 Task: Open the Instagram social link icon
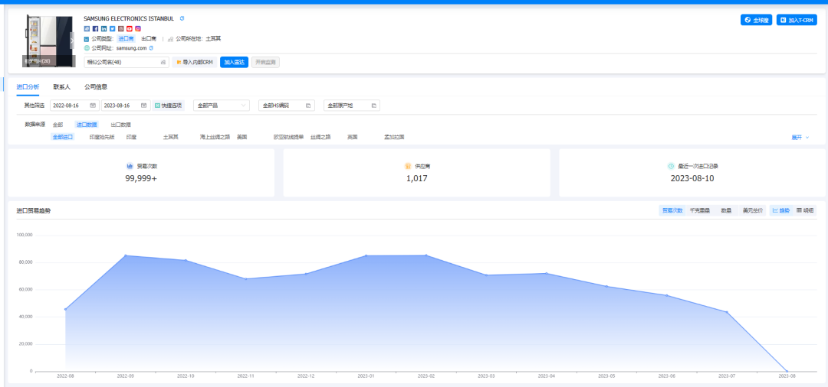[x=138, y=28]
